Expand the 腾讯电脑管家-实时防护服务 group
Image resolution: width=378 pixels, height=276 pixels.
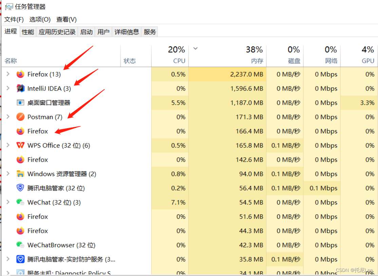coord(8,259)
